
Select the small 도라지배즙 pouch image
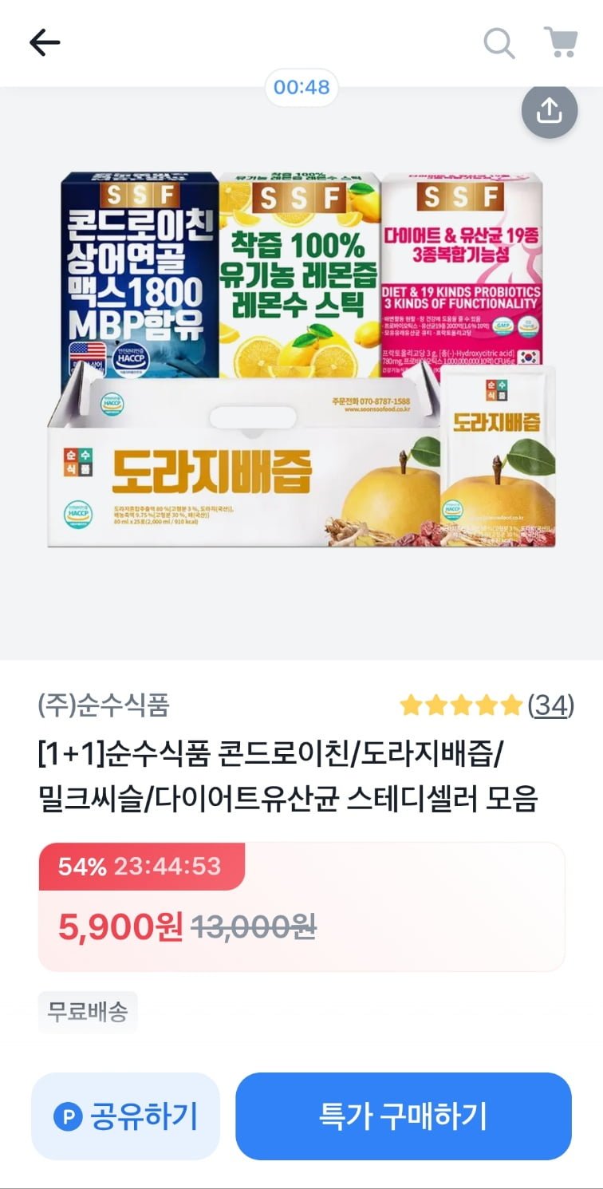pyautogui.click(x=499, y=455)
